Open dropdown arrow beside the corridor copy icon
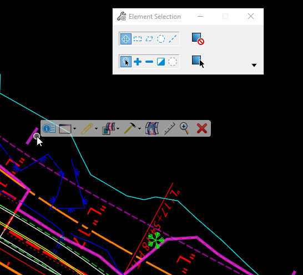The image size is (303, 275). click(118, 128)
